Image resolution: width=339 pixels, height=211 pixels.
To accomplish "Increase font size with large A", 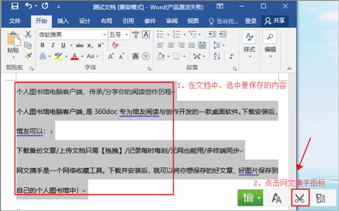I will (111, 56).
